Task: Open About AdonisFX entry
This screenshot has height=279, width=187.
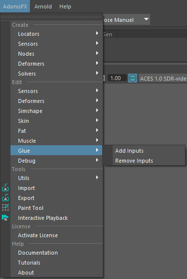Action: pyautogui.click(x=56, y=273)
